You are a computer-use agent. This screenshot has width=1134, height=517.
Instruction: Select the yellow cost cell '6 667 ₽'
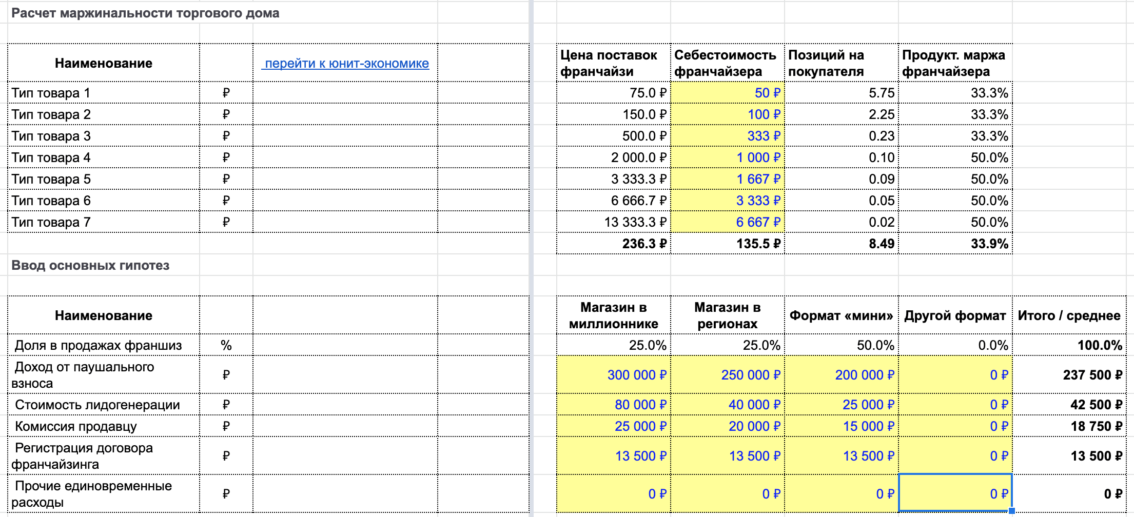pyautogui.click(x=728, y=222)
